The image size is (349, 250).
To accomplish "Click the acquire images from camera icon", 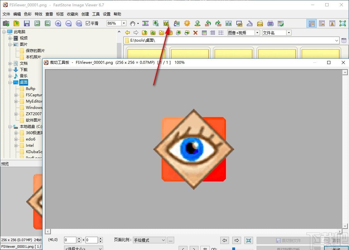I will (x=6, y=23).
